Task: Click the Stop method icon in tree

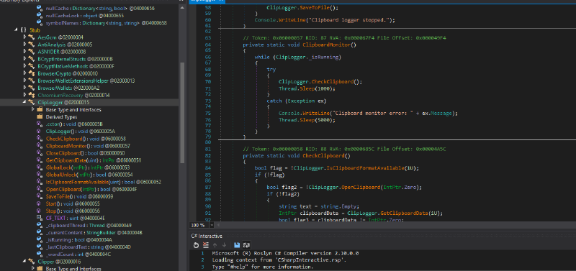Action: [40, 211]
